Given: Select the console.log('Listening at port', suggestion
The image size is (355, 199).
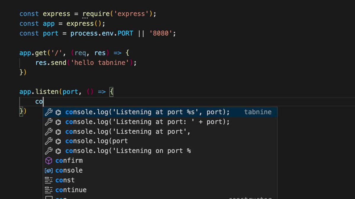Looking at the screenshot, I should pyautogui.click(x=133, y=131).
